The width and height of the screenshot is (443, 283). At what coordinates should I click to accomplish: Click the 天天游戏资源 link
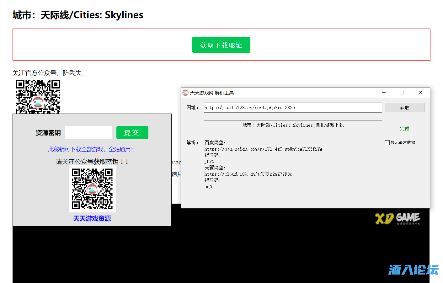point(92,218)
